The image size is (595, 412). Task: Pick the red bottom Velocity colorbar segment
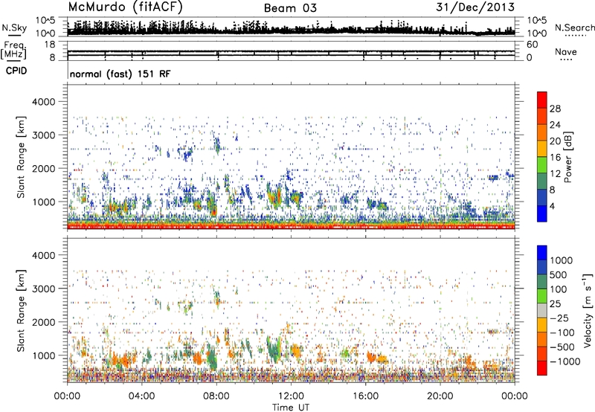tap(542, 368)
